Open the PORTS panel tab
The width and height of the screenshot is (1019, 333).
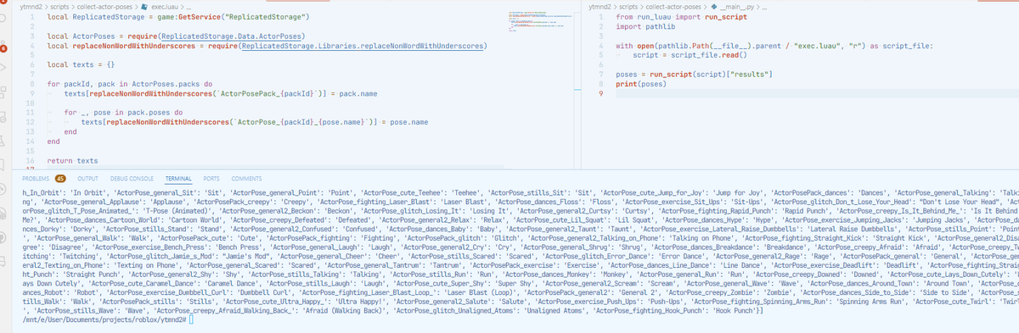[x=212, y=178]
